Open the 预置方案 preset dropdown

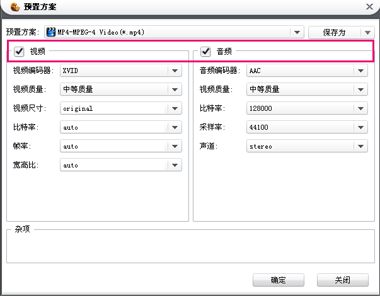click(x=174, y=32)
